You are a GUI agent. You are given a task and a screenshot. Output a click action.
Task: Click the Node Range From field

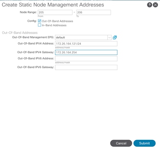click(x=55, y=13)
